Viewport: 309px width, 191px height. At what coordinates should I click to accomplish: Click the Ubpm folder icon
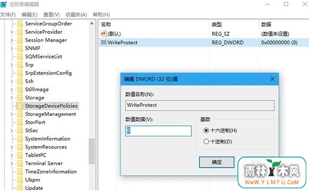pos(20,180)
